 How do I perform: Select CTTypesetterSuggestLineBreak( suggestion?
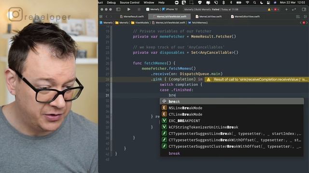point(232,134)
